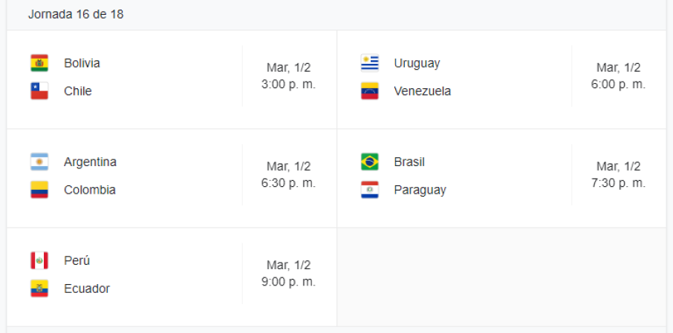The height and width of the screenshot is (333, 673).
Task: Select the Paraguay team name
Action: (420, 190)
